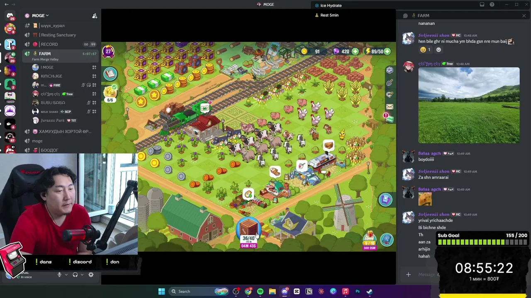Open the game settings gear

[x=390, y=70]
